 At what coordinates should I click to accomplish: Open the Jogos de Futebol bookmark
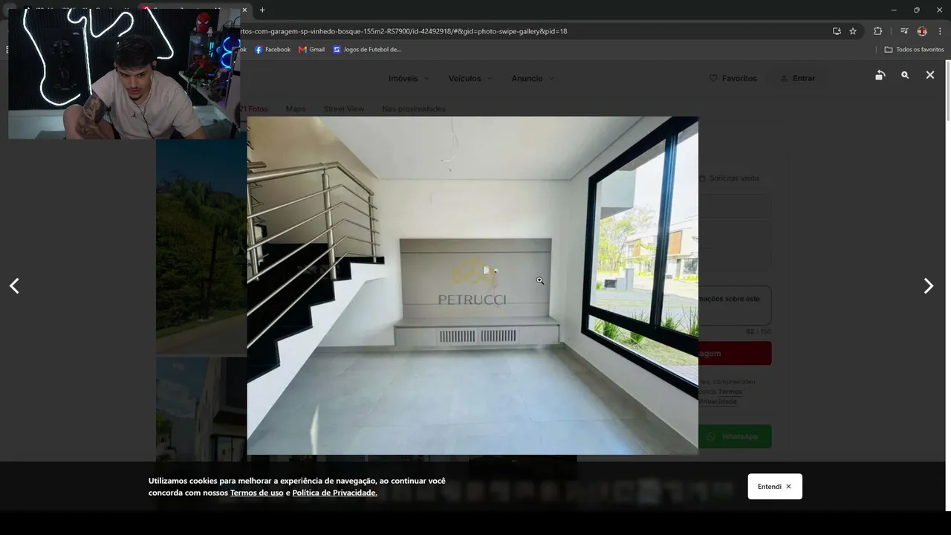click(x=367, y=50)
